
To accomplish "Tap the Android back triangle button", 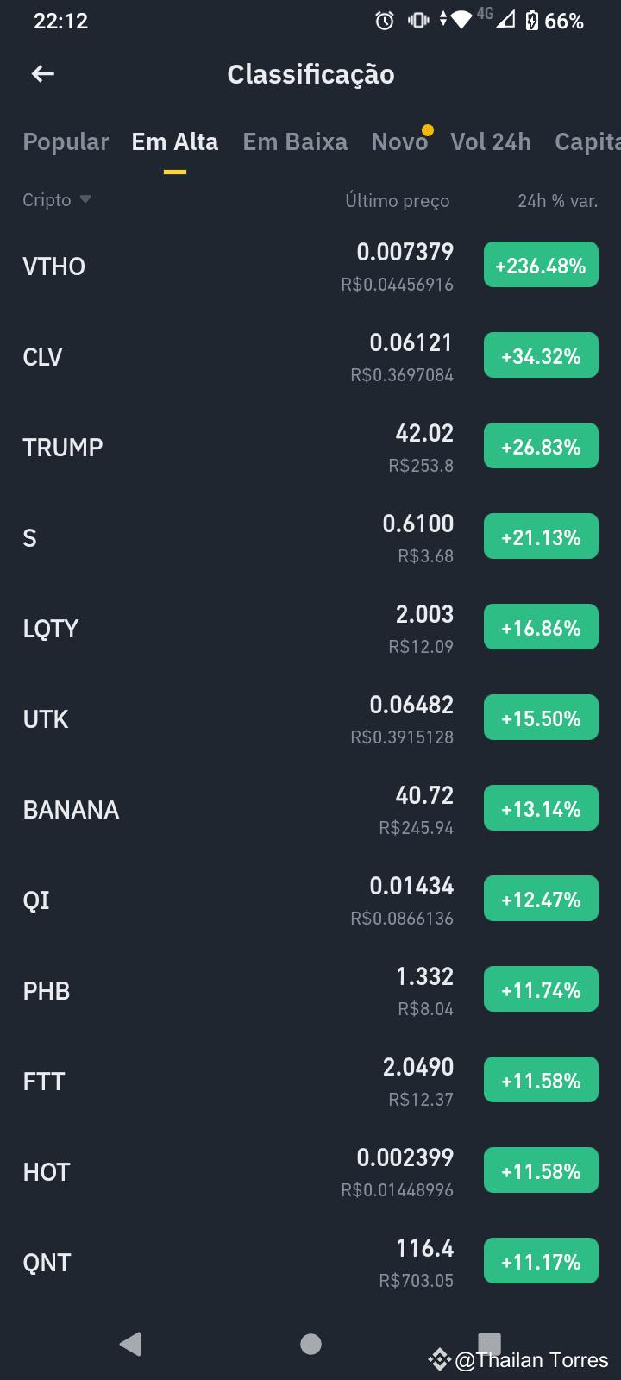I will [x=130, y=1344].
